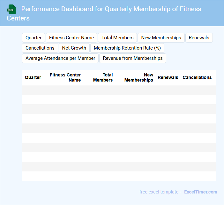224x205 pixels.
Task: Click the Quarter column header
Action: [x=33, y=77]
